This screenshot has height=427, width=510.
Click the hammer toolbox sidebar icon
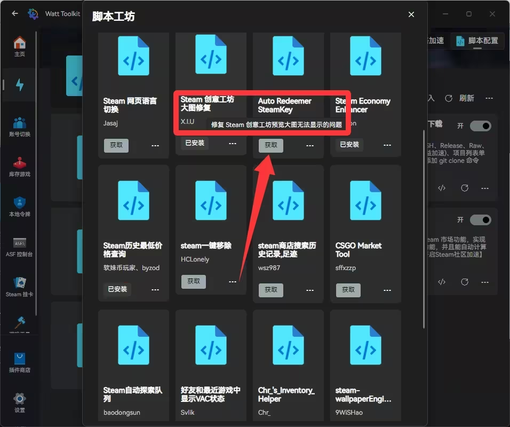pos(20,323)
